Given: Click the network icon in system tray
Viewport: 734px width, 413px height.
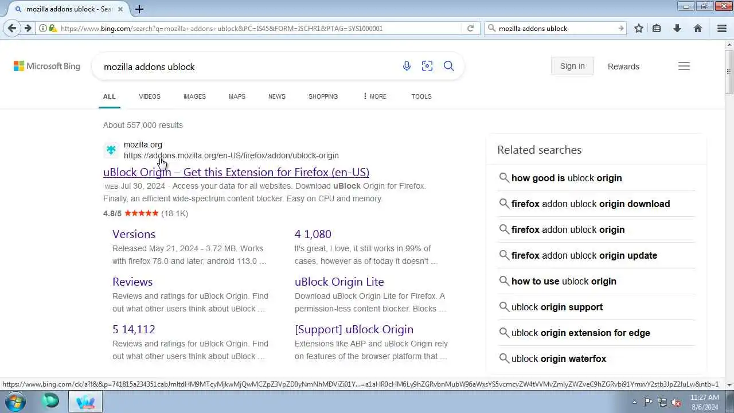Looking at the screenshot, I should (x=662, y=402).
